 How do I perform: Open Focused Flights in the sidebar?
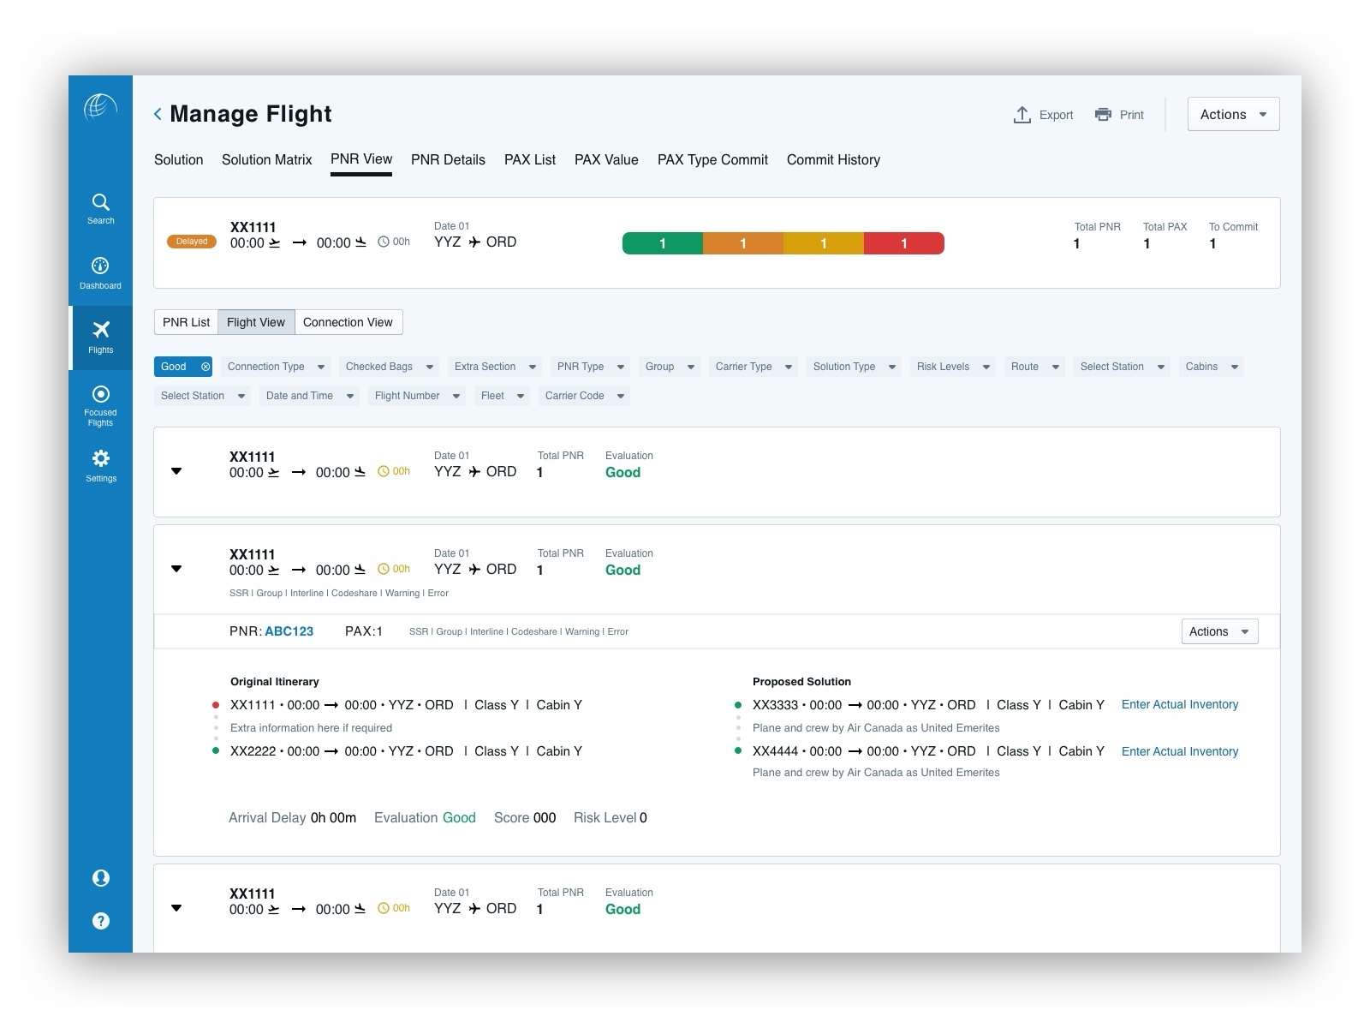click(x=100, y=403)
